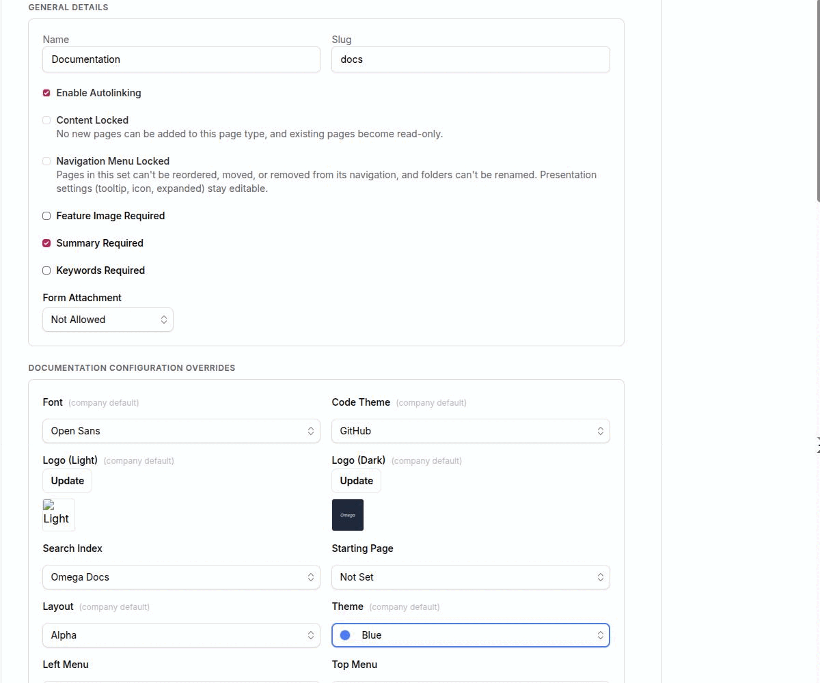Image resolution: width=820 pixels, height=683 pixels.
Task: Toggle the Navigation Menu Locked checkbox
Action: (x=46, y=161)
